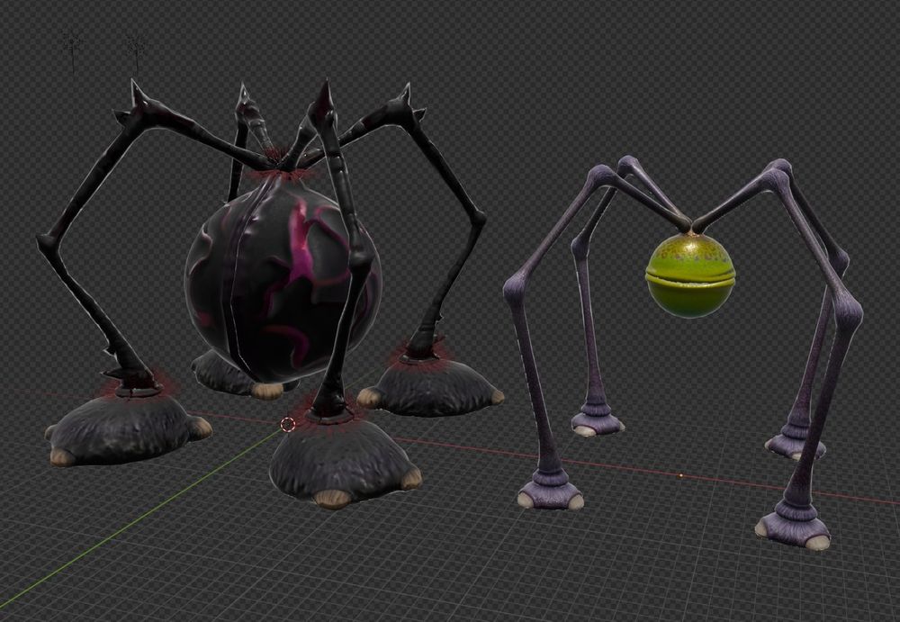Click the red-white 3D cursor ring
The width and height of the screenshot is (900, 622).
click(288, 425)
